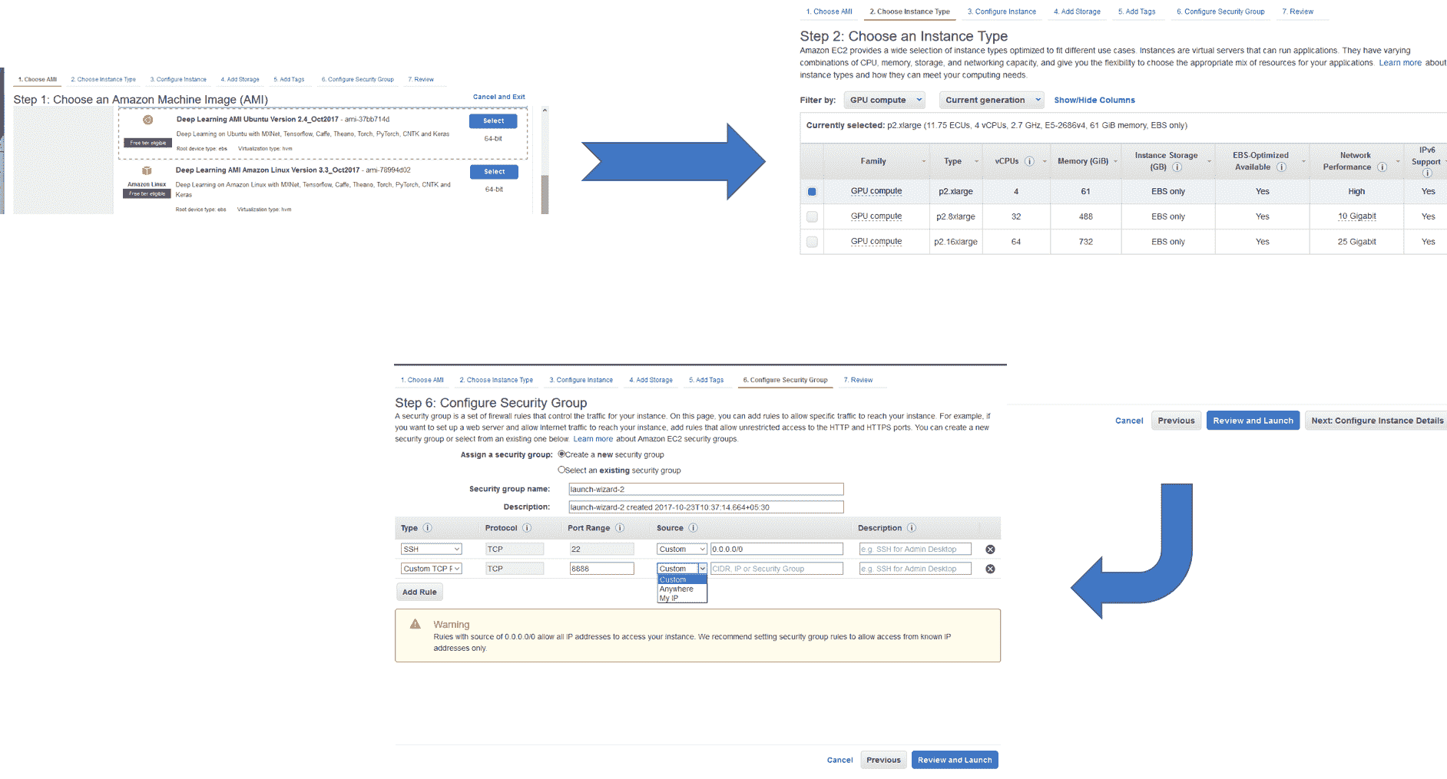Click Previous button in Step 2 panel
Image resolution: width=1447 pixels, height=779 pixels.
coord(1176,421)
